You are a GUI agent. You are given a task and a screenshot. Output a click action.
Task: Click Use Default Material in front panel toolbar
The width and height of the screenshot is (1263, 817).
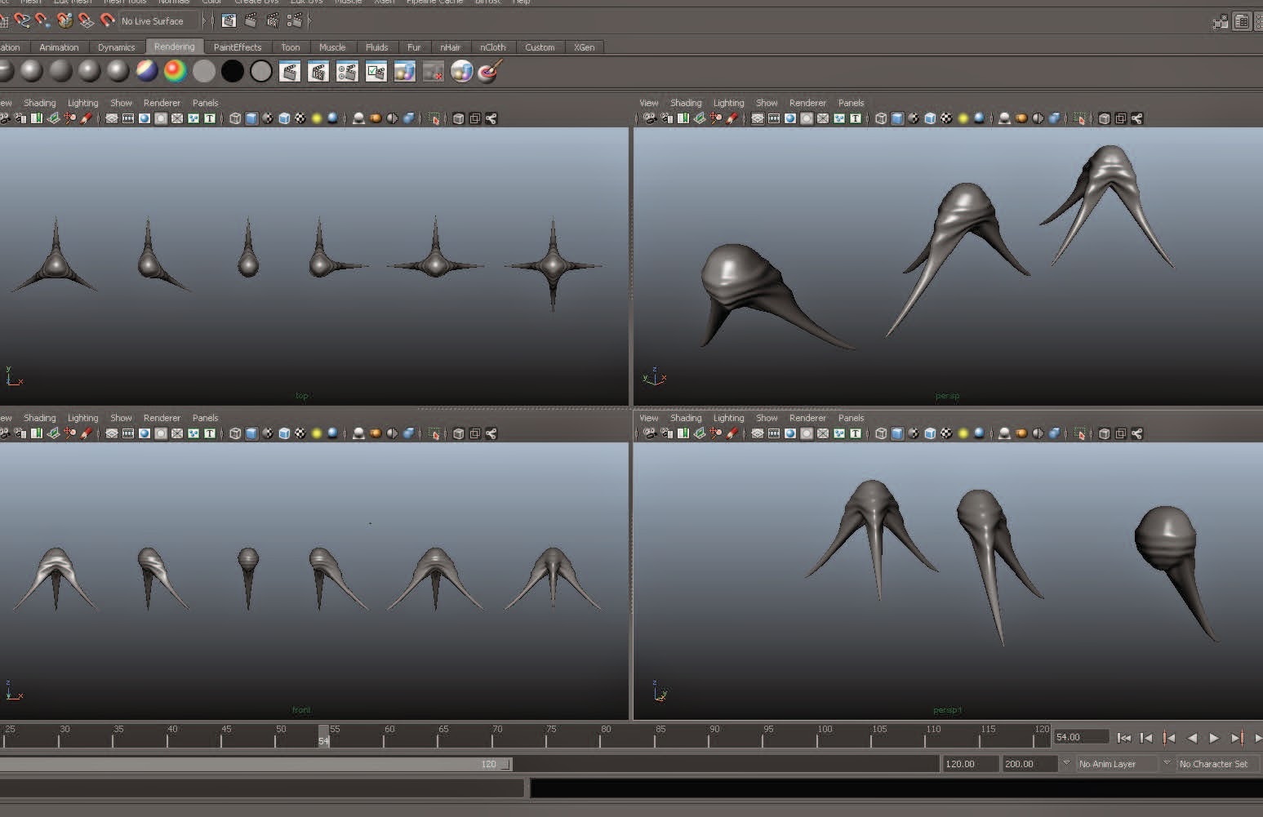[268, 433]
